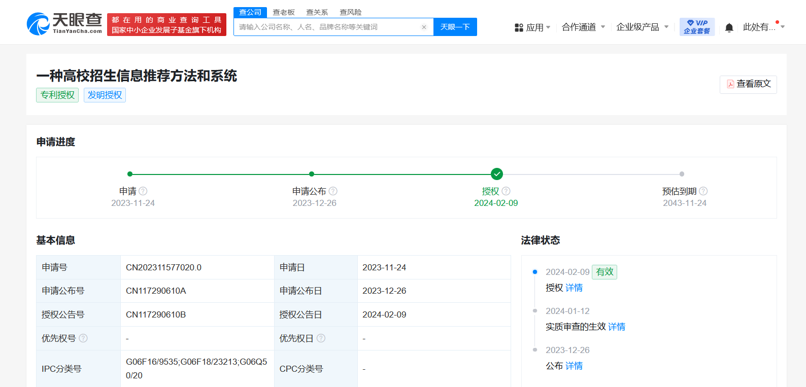
Task: Click help icon beside 申请公布 step
Action: coord(333,191)
